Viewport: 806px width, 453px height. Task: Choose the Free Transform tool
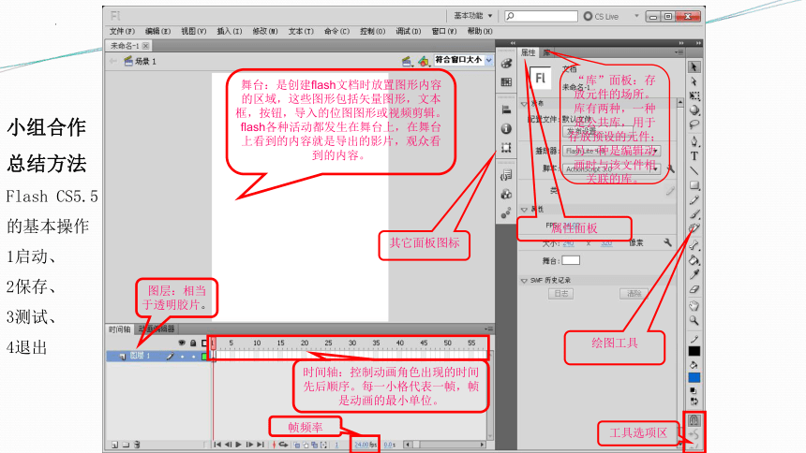point(694,96)
